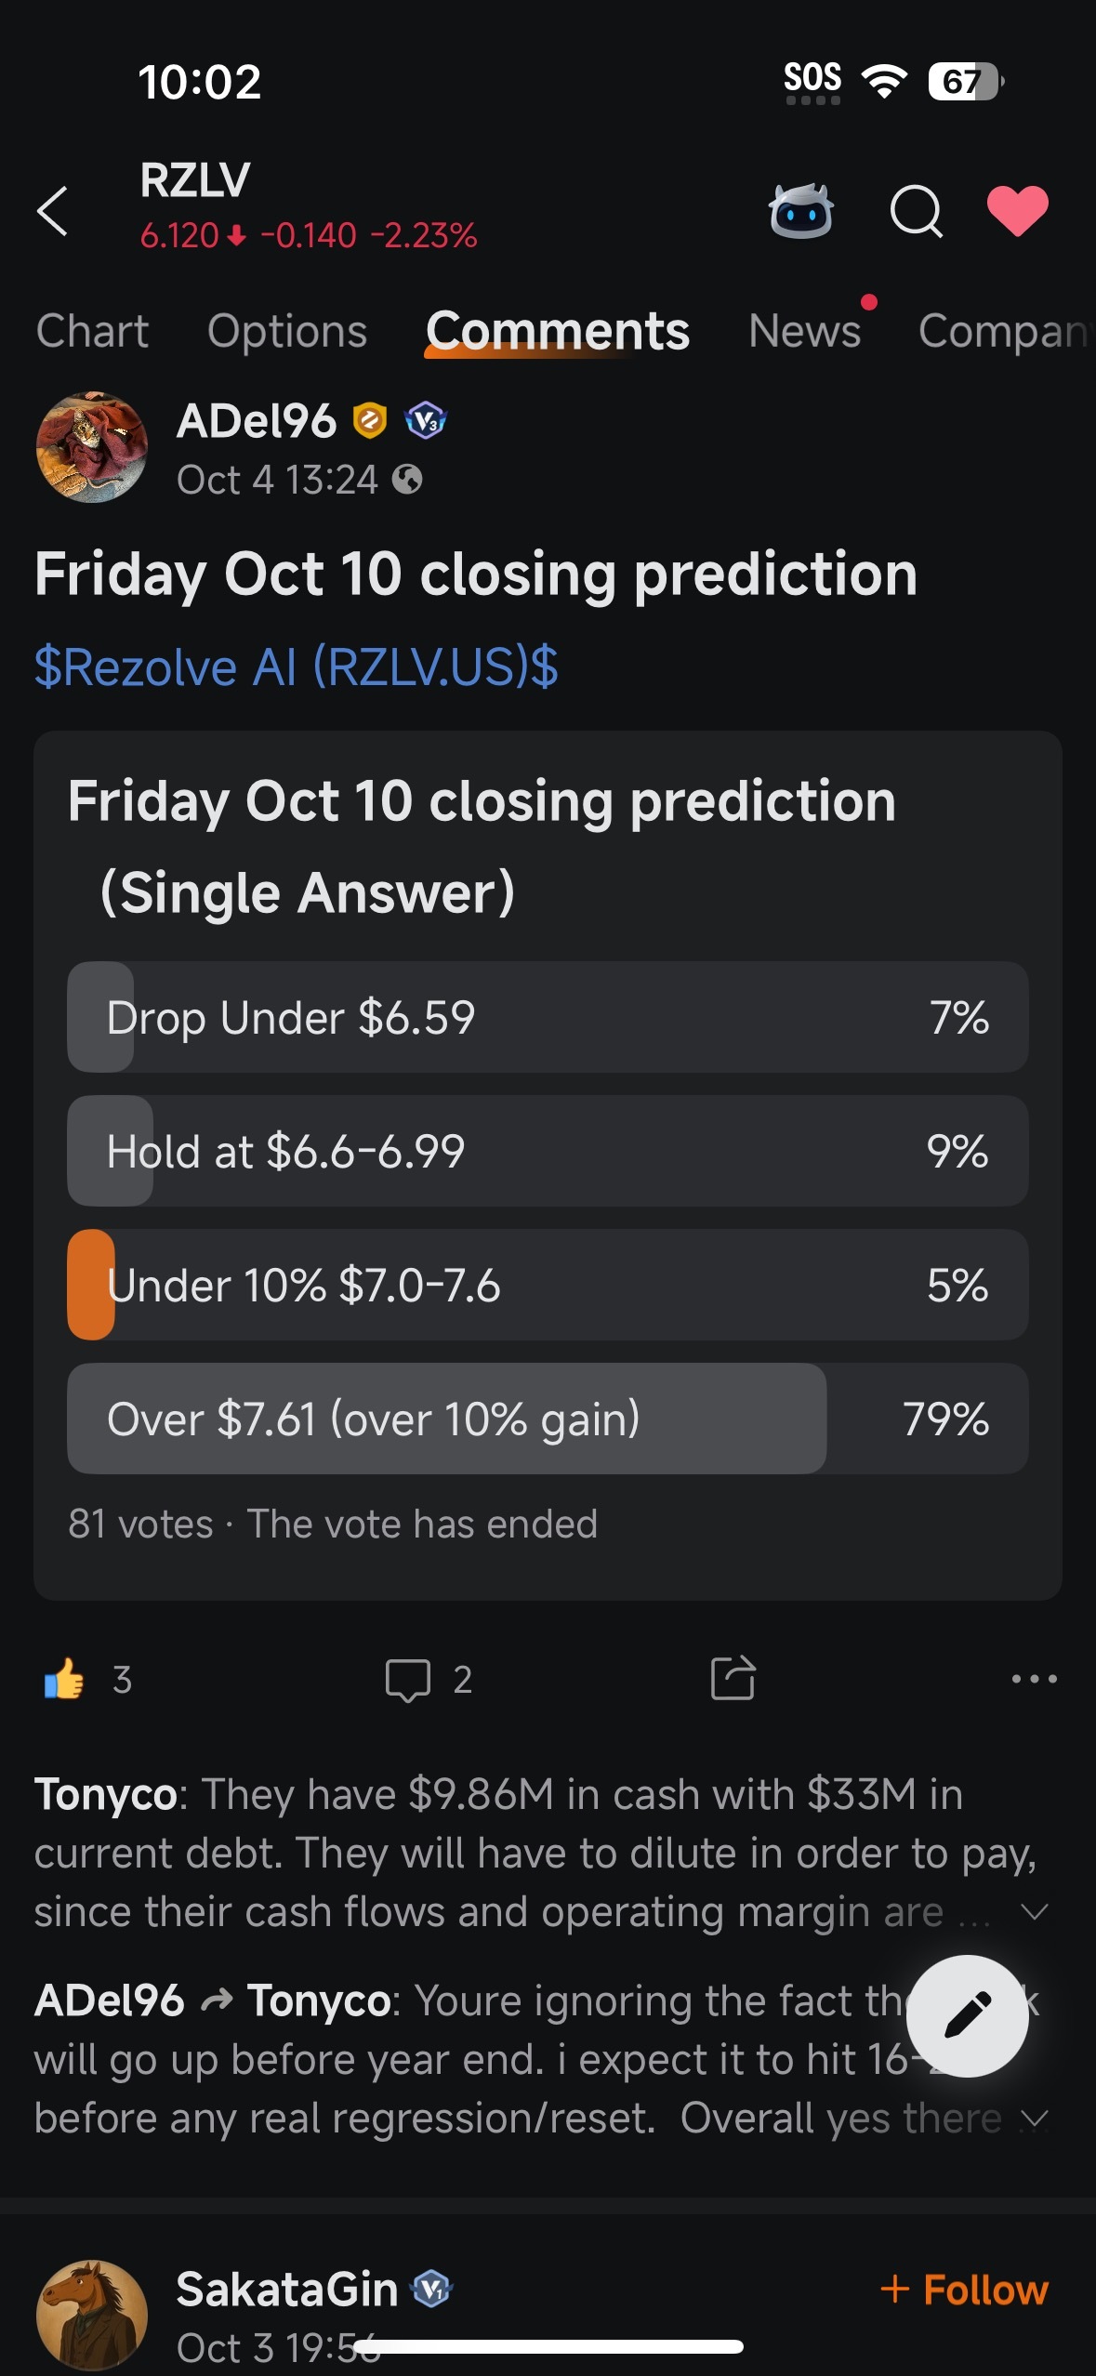Screen dimensions: 1096x2376
Task: Select the "Over $7.61" poll result bar
Action: 548,1419
